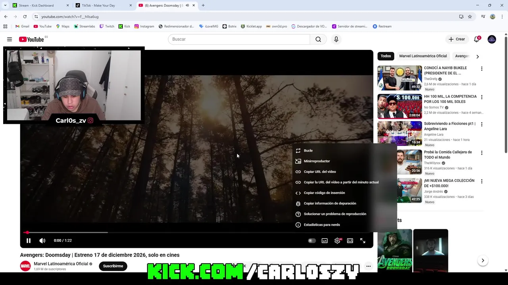
Task: Show more filter chips with right arrow
Action: [477, 57]
